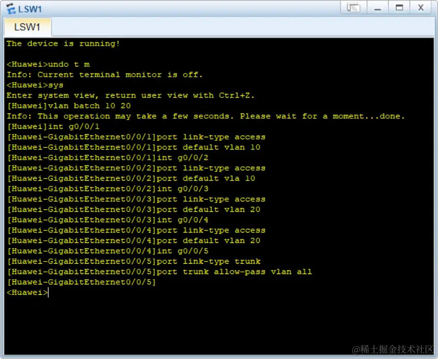Click GigabitEthernet0/0/1 'port link-type access' line
The height and width of the screenshot is (359, 438).
[136, 137]
